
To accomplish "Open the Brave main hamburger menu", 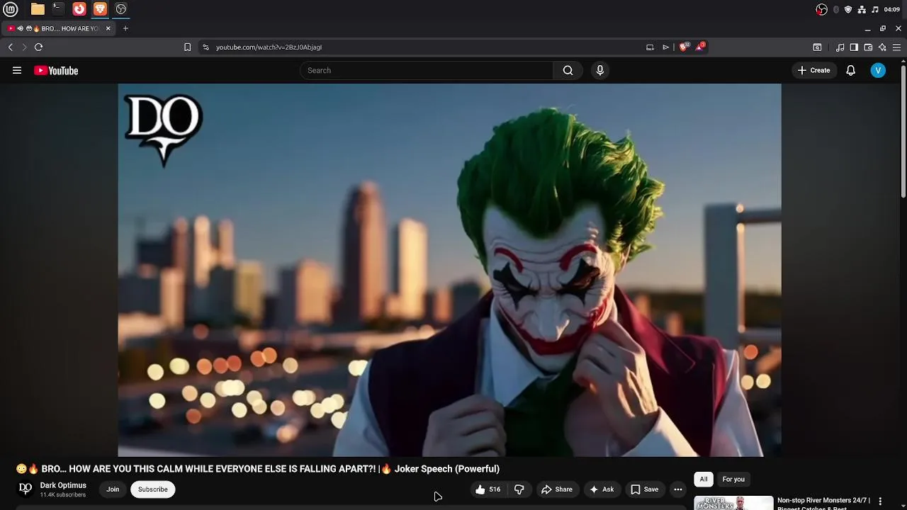I will (896, 47).
